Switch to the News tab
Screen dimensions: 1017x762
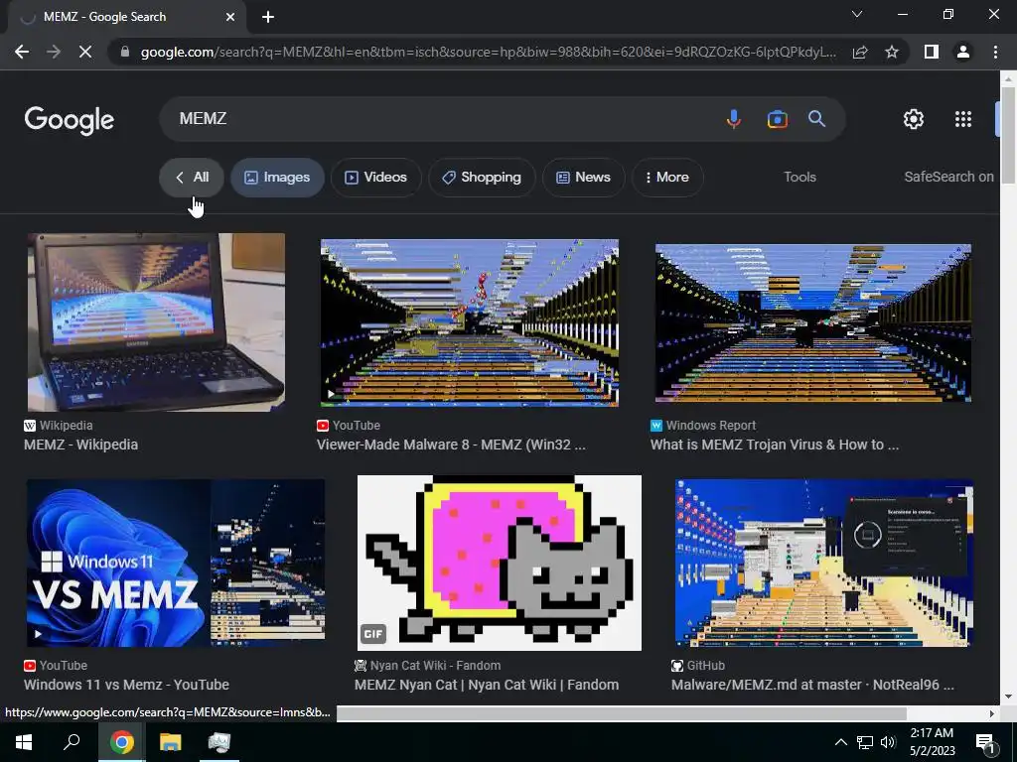tap(583, 177)
